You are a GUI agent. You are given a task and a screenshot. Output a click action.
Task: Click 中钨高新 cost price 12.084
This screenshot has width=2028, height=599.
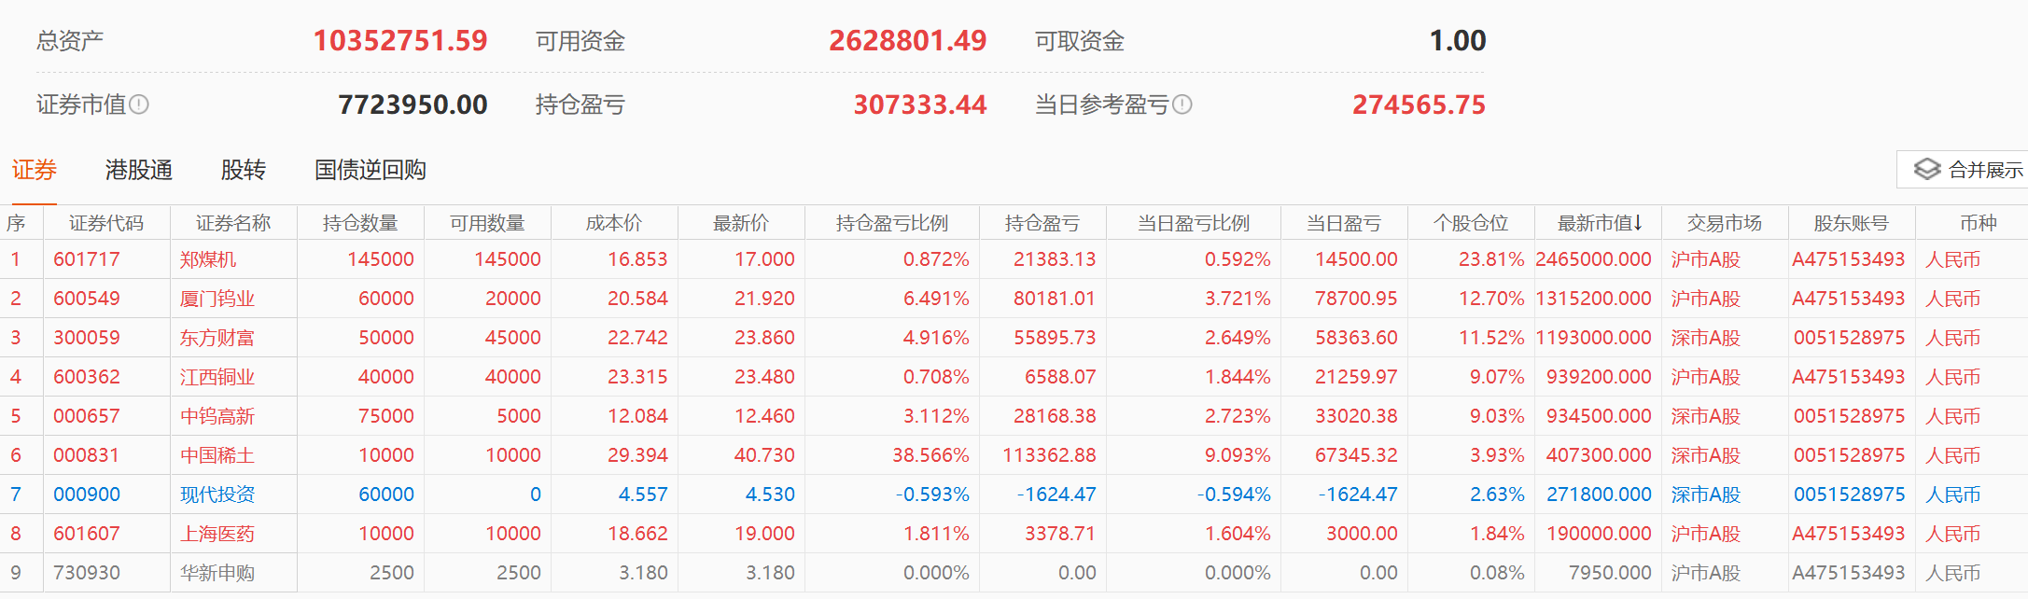coord(637,416)
